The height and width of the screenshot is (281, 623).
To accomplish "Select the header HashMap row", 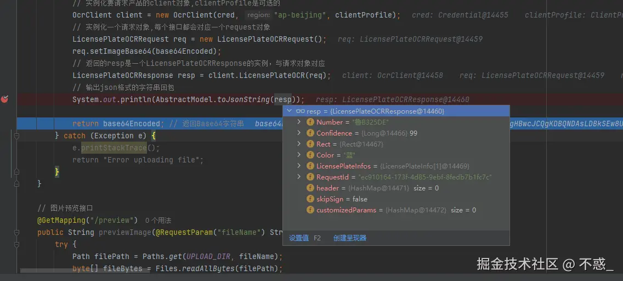I will click(396, 188).
